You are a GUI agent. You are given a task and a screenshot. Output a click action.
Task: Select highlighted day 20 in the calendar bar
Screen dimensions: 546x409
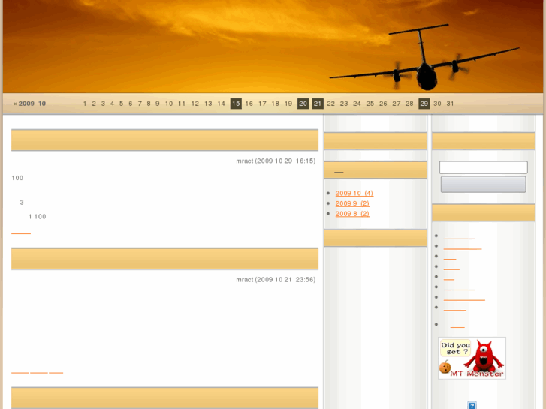click(x=303, y=104)
